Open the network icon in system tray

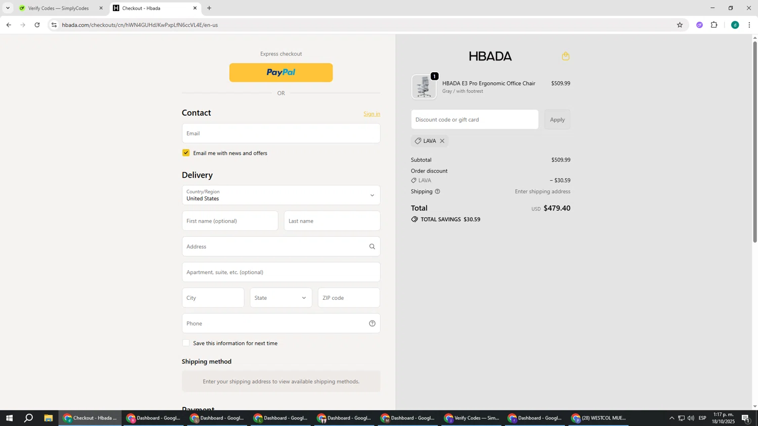681,418
